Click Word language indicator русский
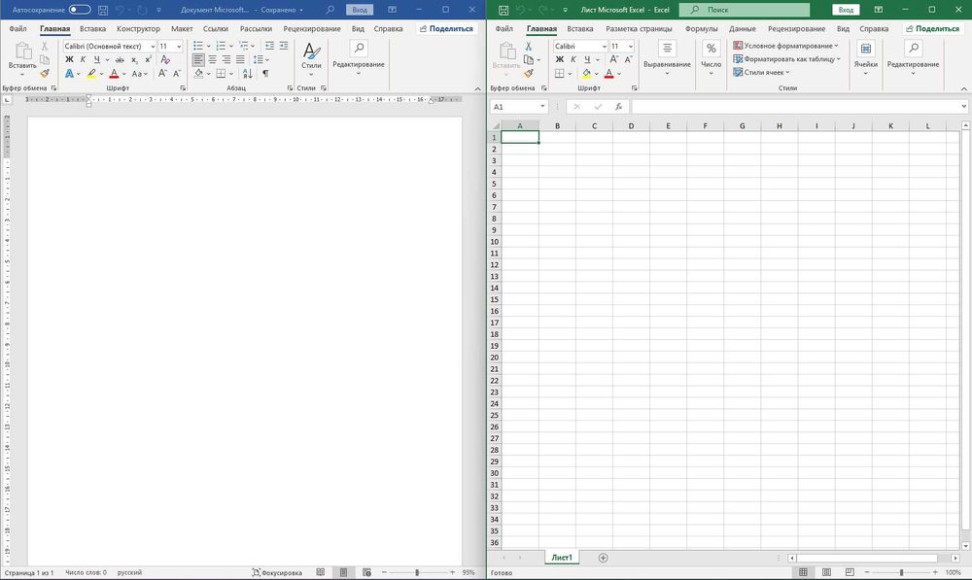972x580 pixels. click(x=129, y=572)
